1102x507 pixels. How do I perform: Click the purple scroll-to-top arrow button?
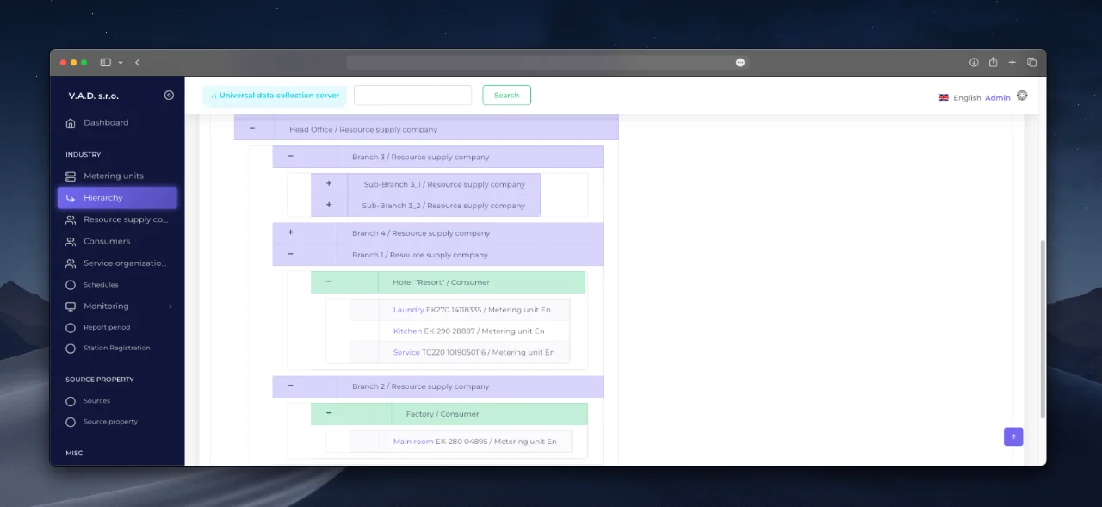(x=1013, y=436)
